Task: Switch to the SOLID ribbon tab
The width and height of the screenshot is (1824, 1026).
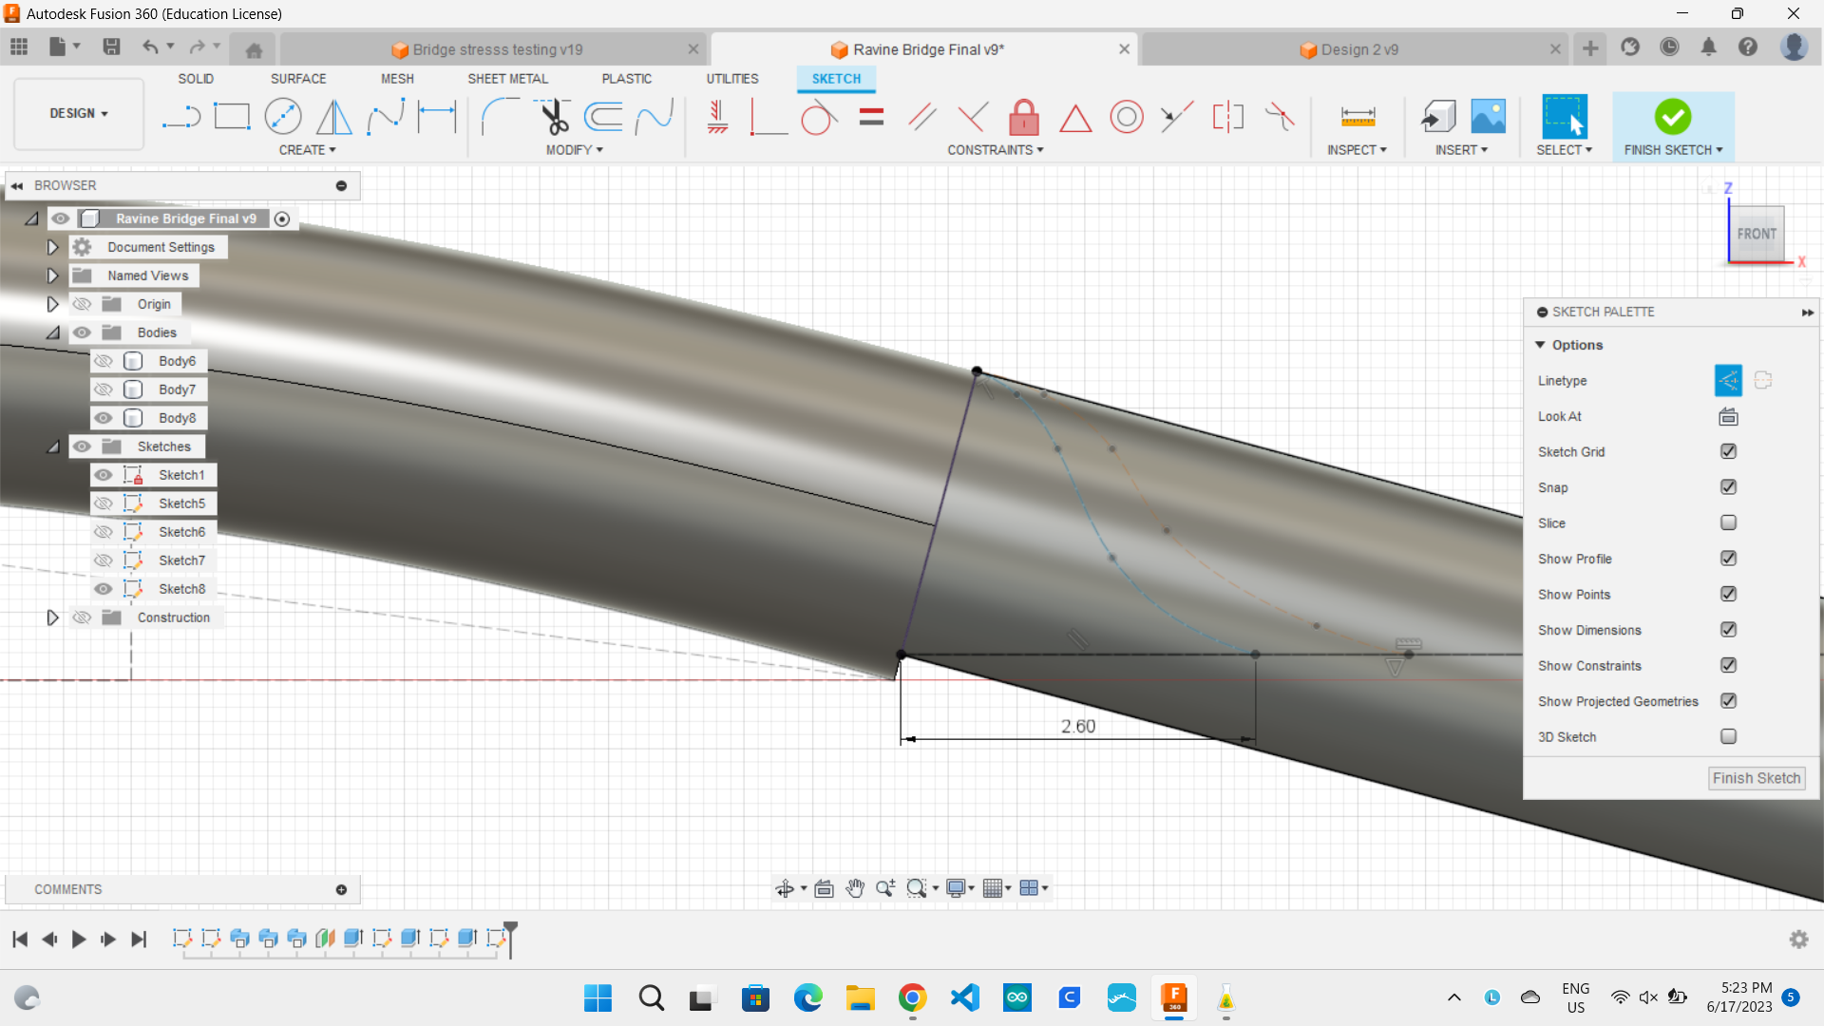Action: click(196, 79)
